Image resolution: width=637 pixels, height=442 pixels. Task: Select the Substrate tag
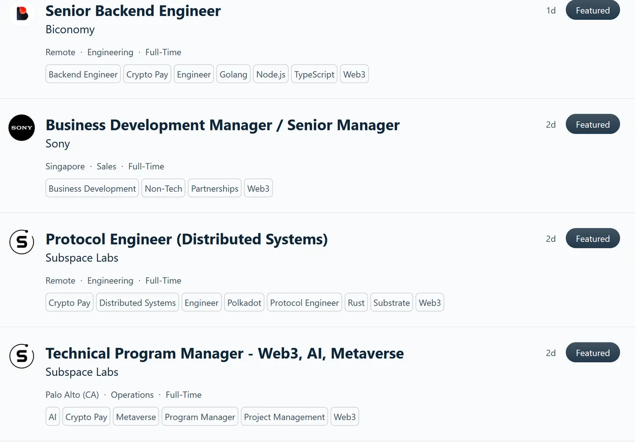392,303
